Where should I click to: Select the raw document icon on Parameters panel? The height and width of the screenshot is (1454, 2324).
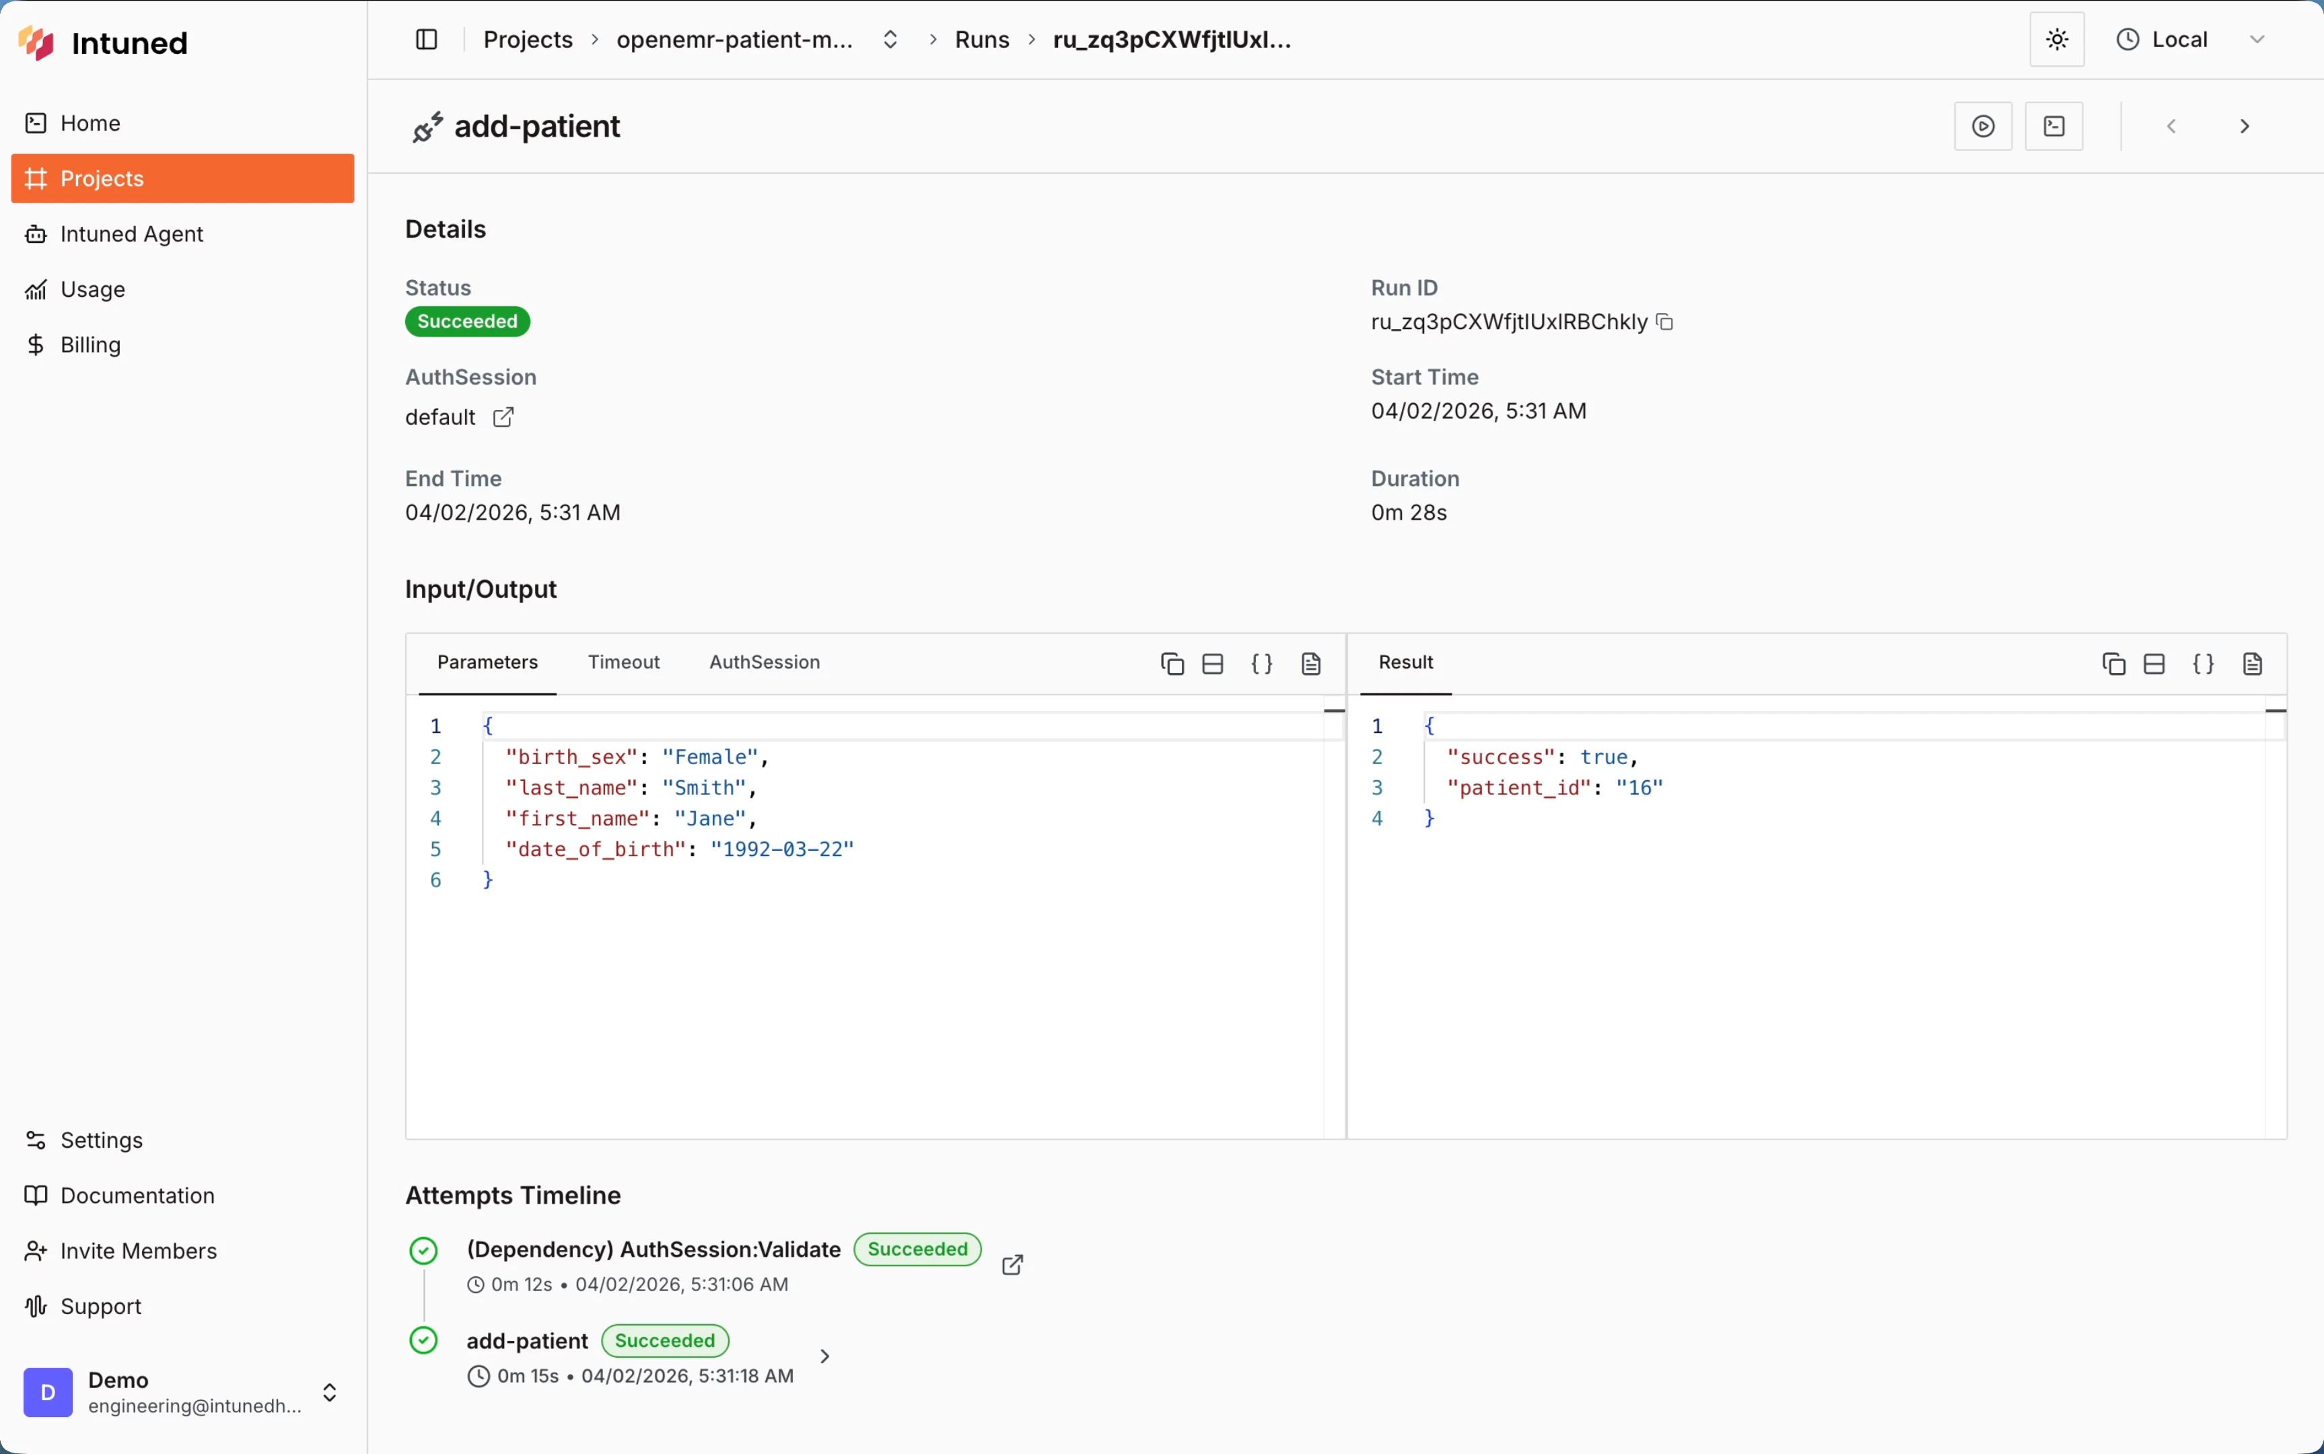(1312, 664)
